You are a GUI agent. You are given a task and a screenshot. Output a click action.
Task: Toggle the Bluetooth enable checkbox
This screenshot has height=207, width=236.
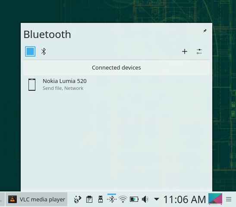[30, 51]
